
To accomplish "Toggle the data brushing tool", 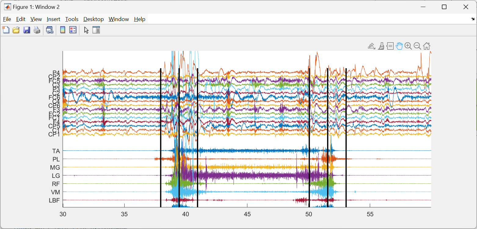I will [381, 46].
